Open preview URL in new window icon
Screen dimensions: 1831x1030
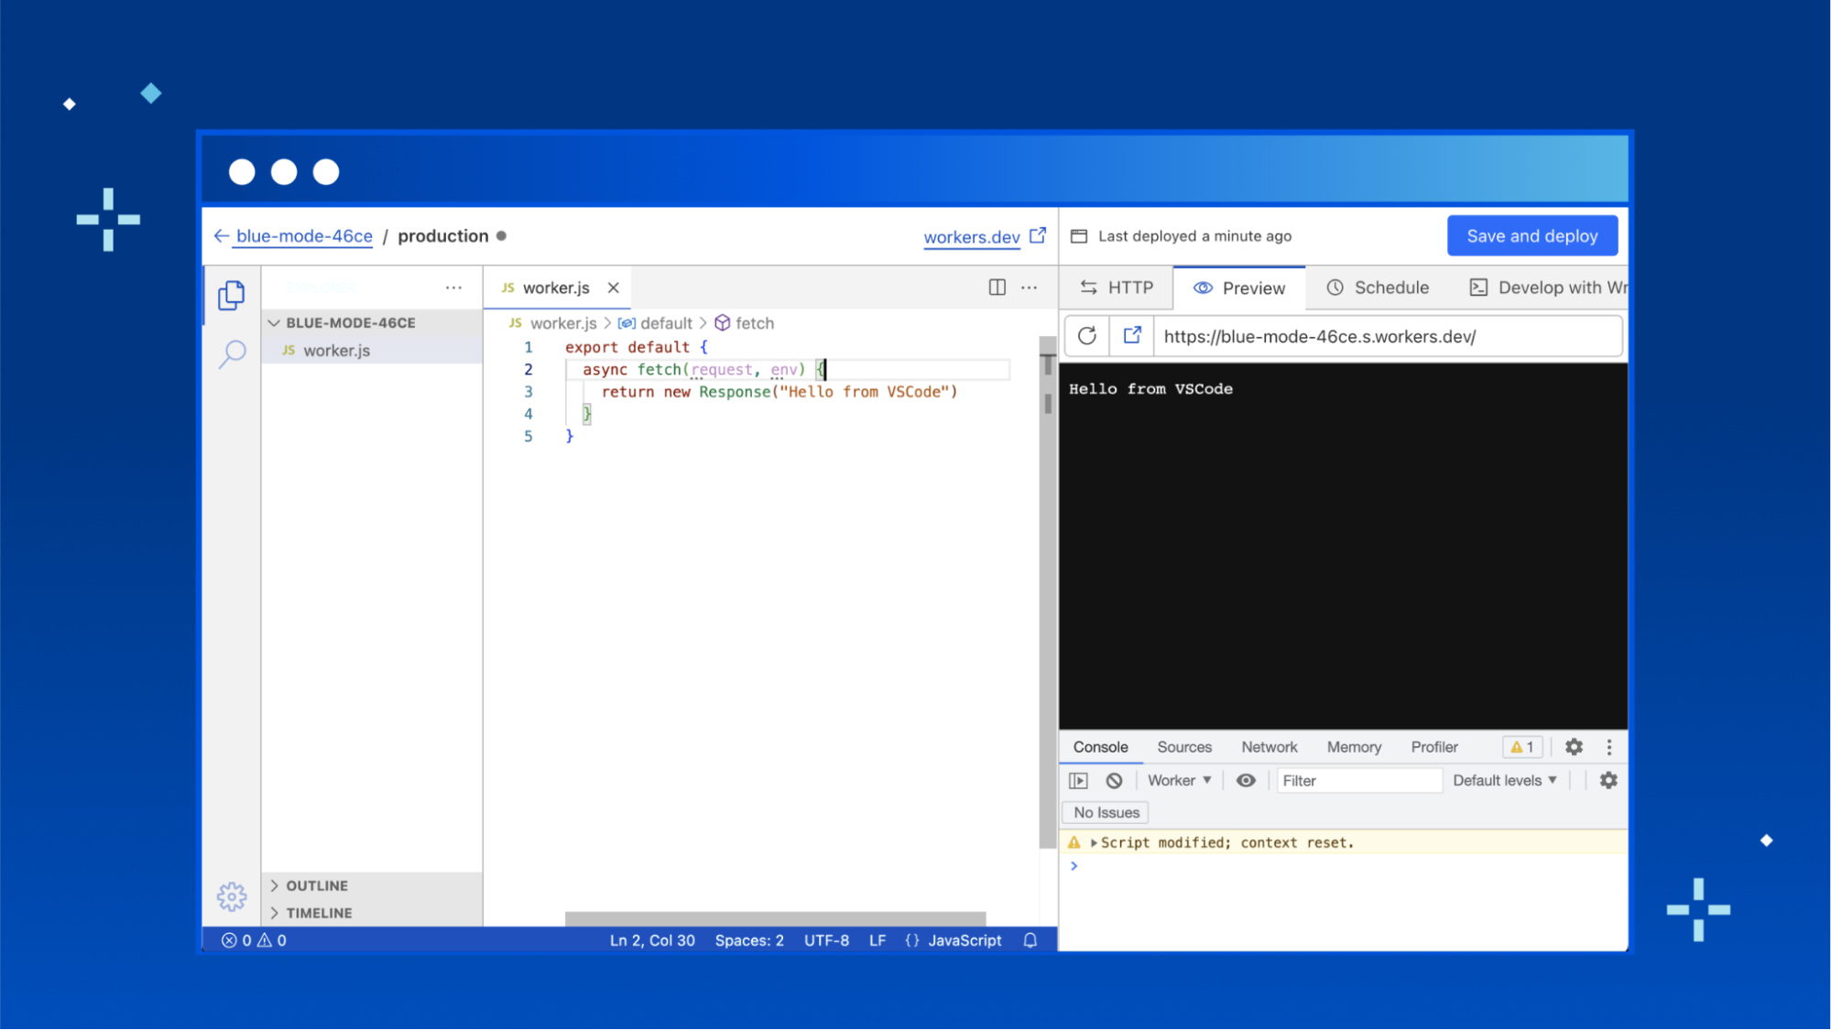tap(1132, 336)
